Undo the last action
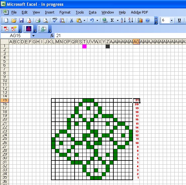This screenshot has height=185, width=186. coord(92,20)
